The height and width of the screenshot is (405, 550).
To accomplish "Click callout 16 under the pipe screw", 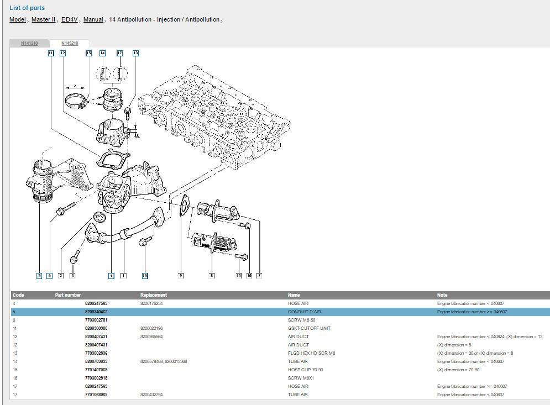I will pyautogui.click(x=145, y=275).
